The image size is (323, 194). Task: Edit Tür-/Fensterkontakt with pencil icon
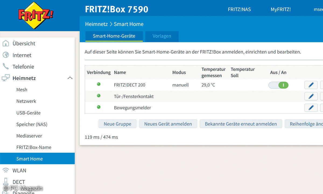tap(311, 96)
